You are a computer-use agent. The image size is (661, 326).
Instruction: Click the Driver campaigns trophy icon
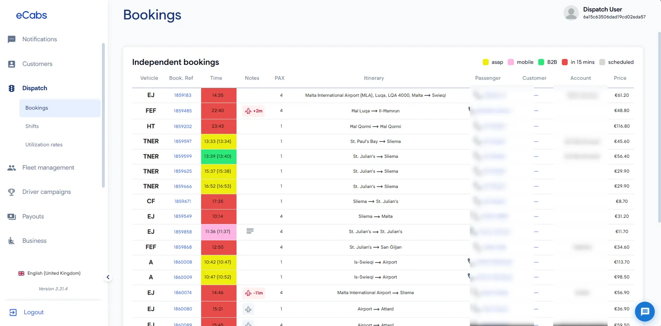click(x=12, y=192)
